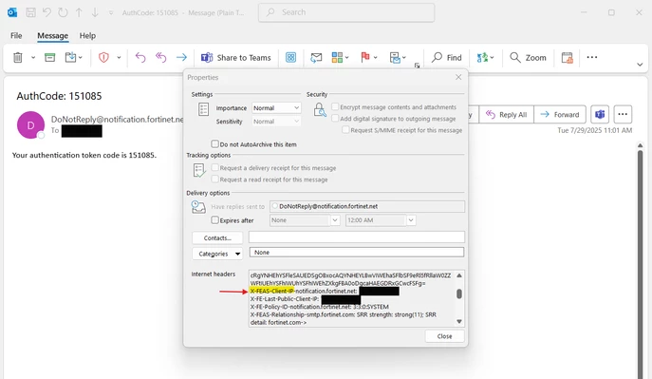Image resolution: width=652 pixels, height=379 pixels.
Task: Click the Have replies sent to field
Action: pos(367,206)
